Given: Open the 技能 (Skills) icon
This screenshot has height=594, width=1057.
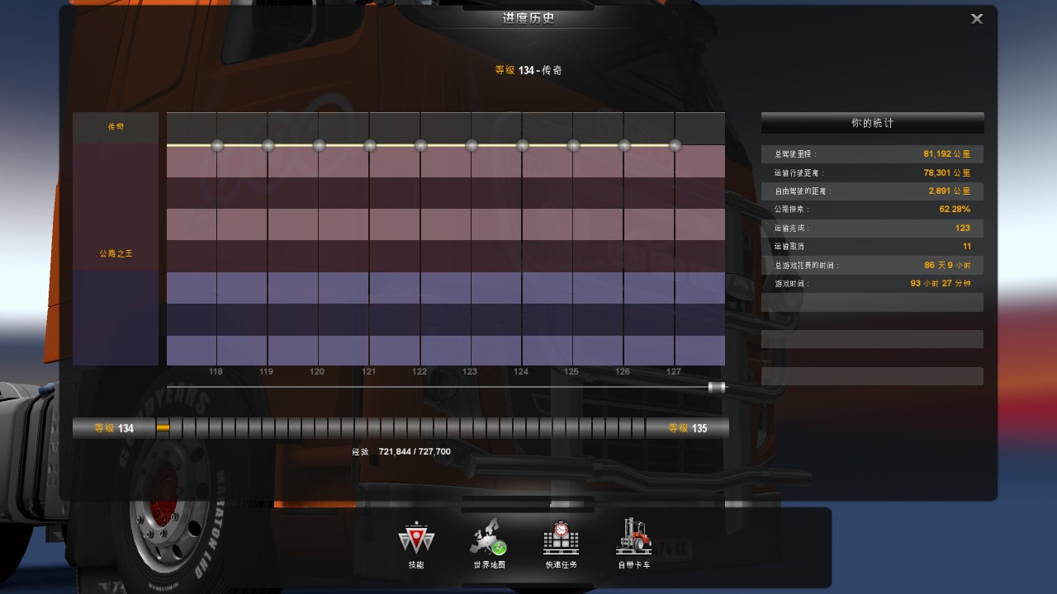Looking at the screenshot, I should (416, 540).
